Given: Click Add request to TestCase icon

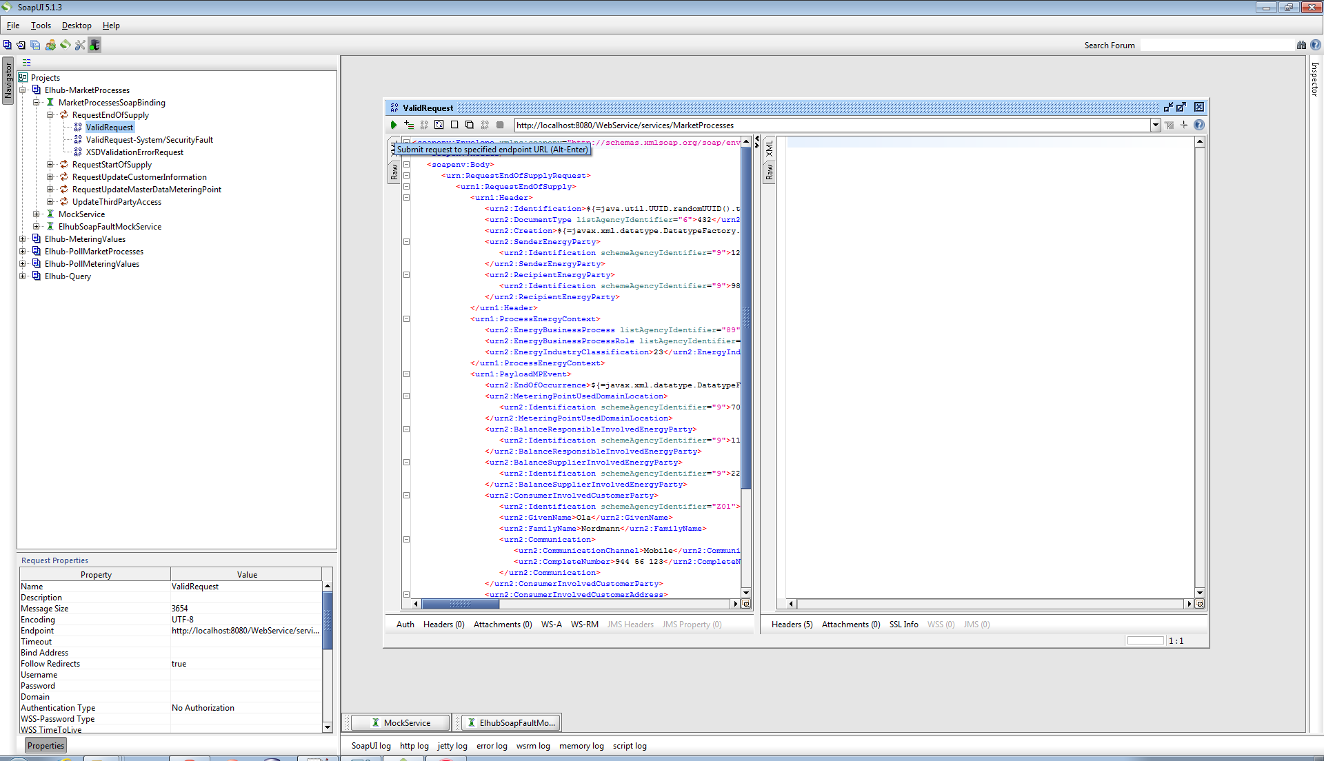Looking at the screenshot, I should pyautogui.click(x=409, y=125).
